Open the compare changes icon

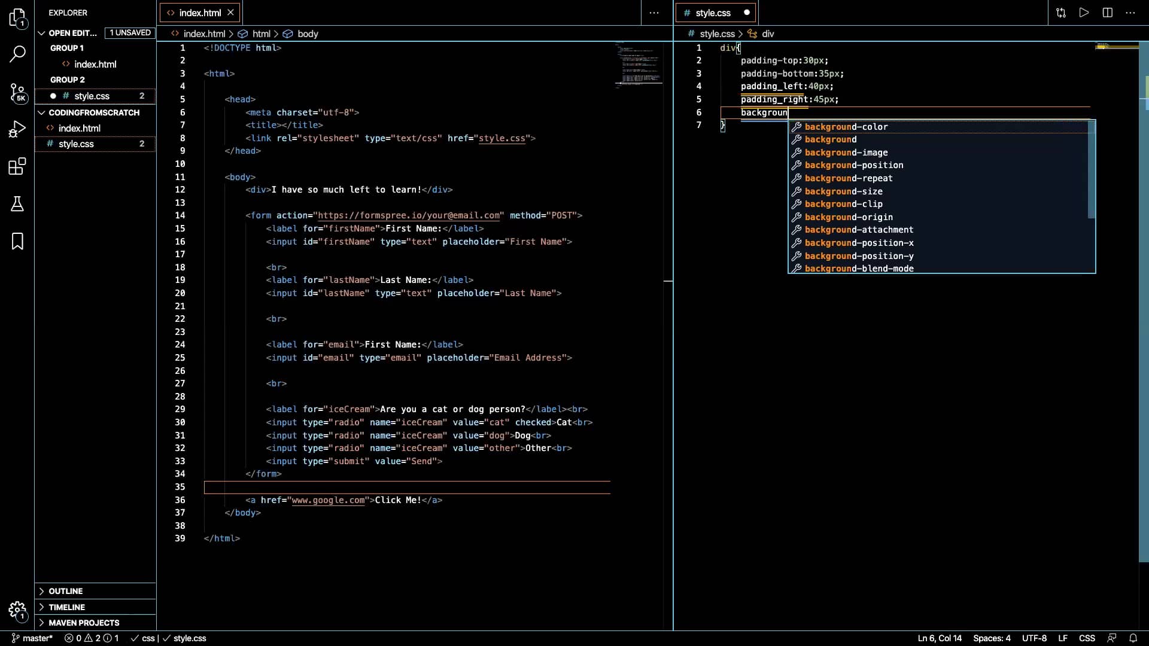(x=1060, y=12)
